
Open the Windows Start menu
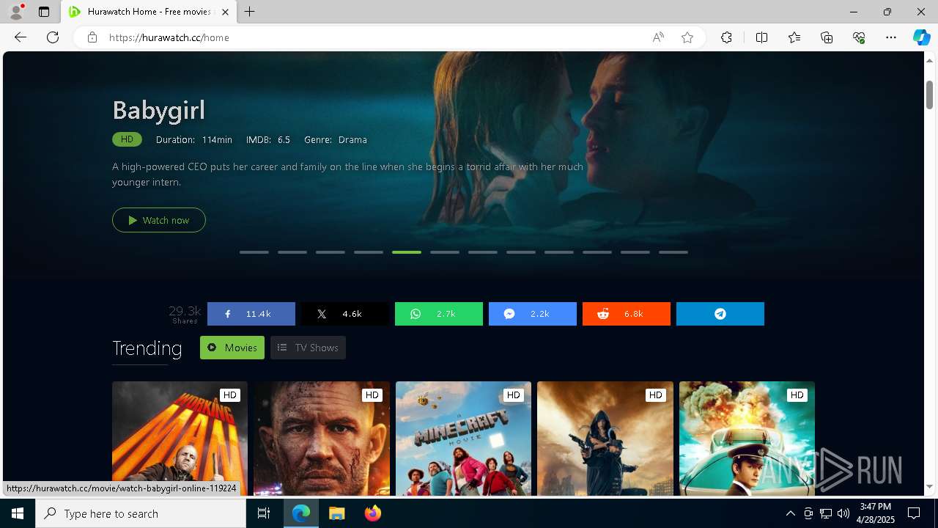tap(18, 513)
